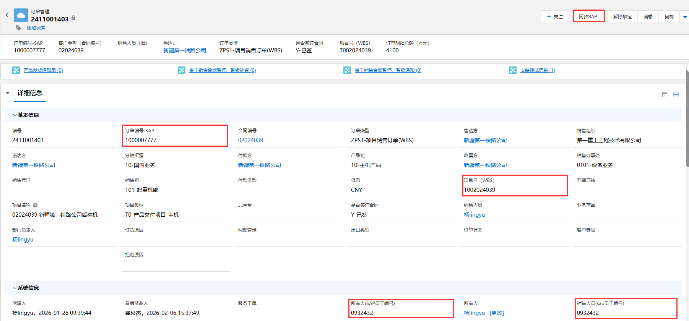This screenshot has height=321, width=689.
Task: Select the 详细信息 tab
Action: coord(30,93)
